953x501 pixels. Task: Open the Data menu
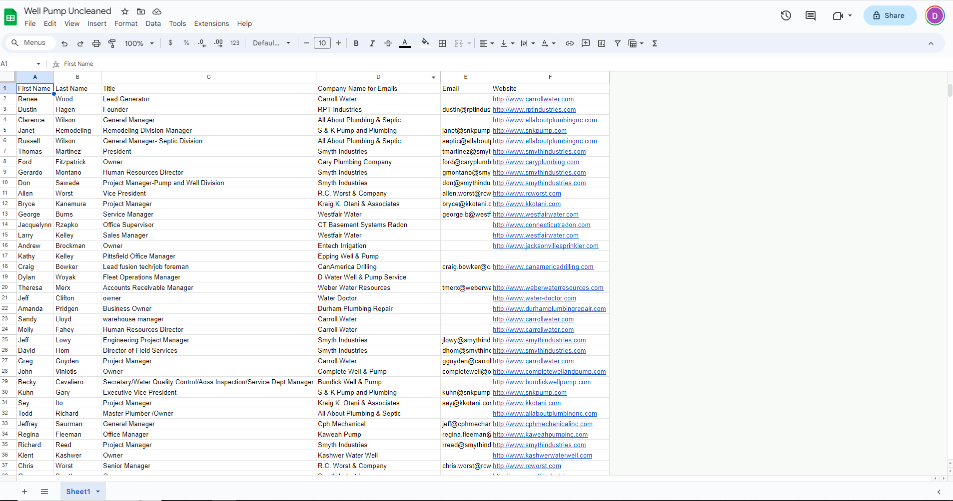point(153,23)
